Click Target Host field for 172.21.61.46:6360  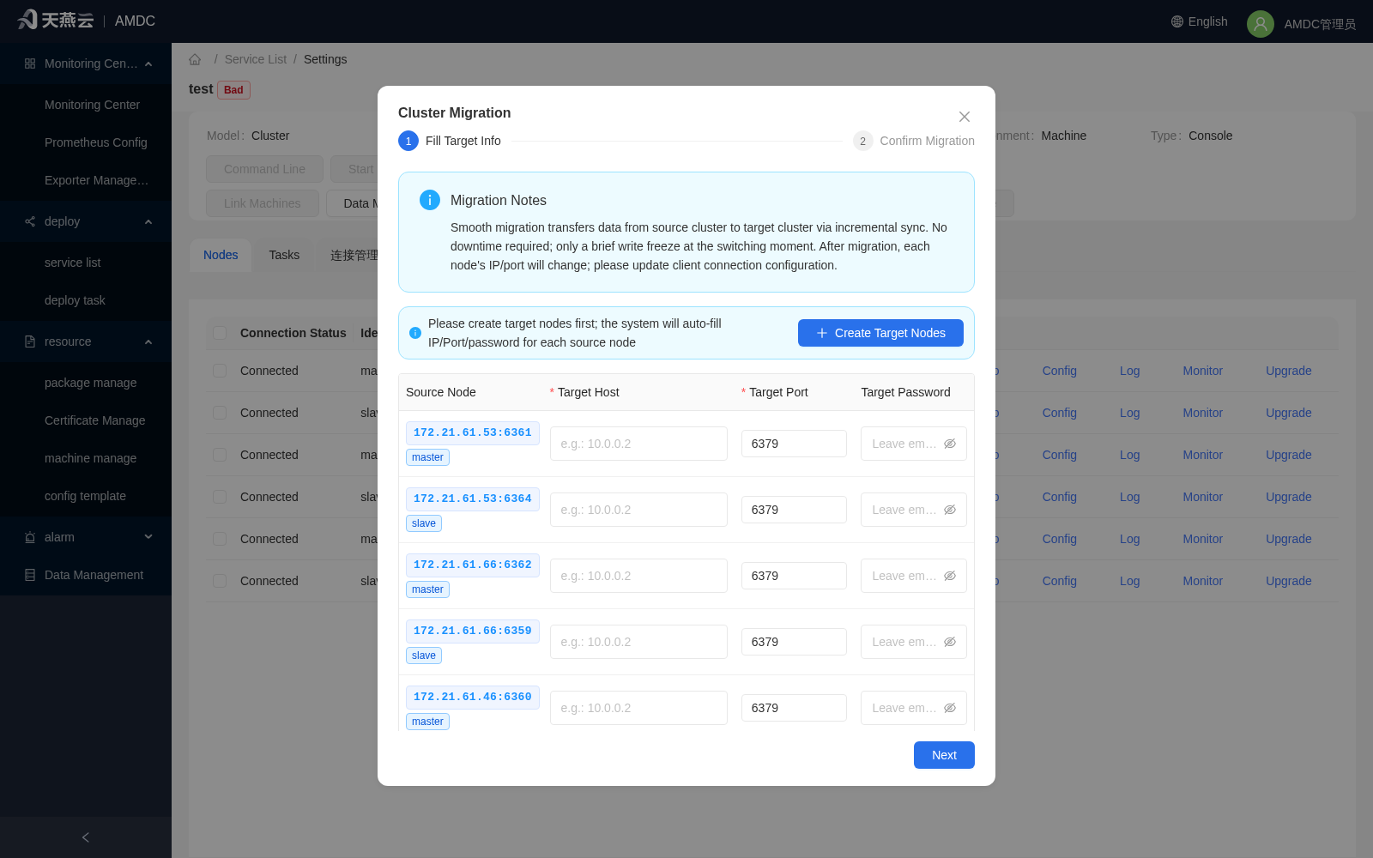coord(638,708)
